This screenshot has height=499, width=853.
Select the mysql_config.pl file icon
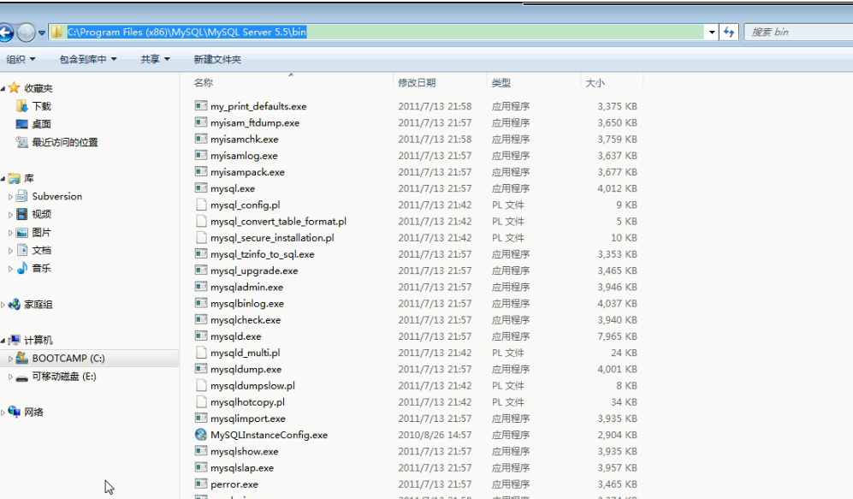[x=201, y=205]
